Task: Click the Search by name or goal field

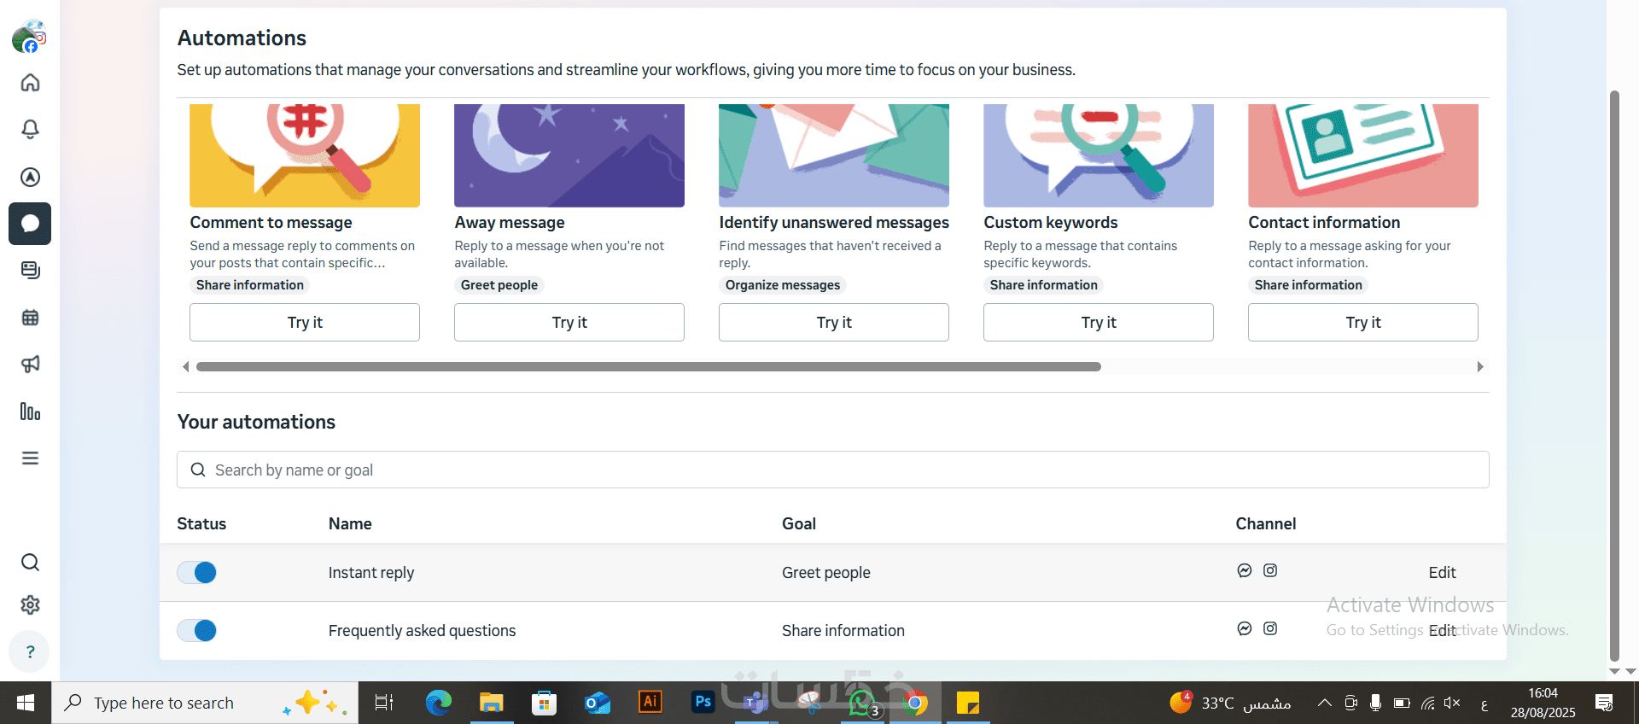Action: click(x=833, y=470)
